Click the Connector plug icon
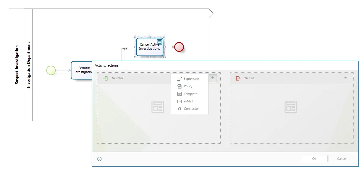The height and width of the screenshot is (169, 364). click(179, 109)
